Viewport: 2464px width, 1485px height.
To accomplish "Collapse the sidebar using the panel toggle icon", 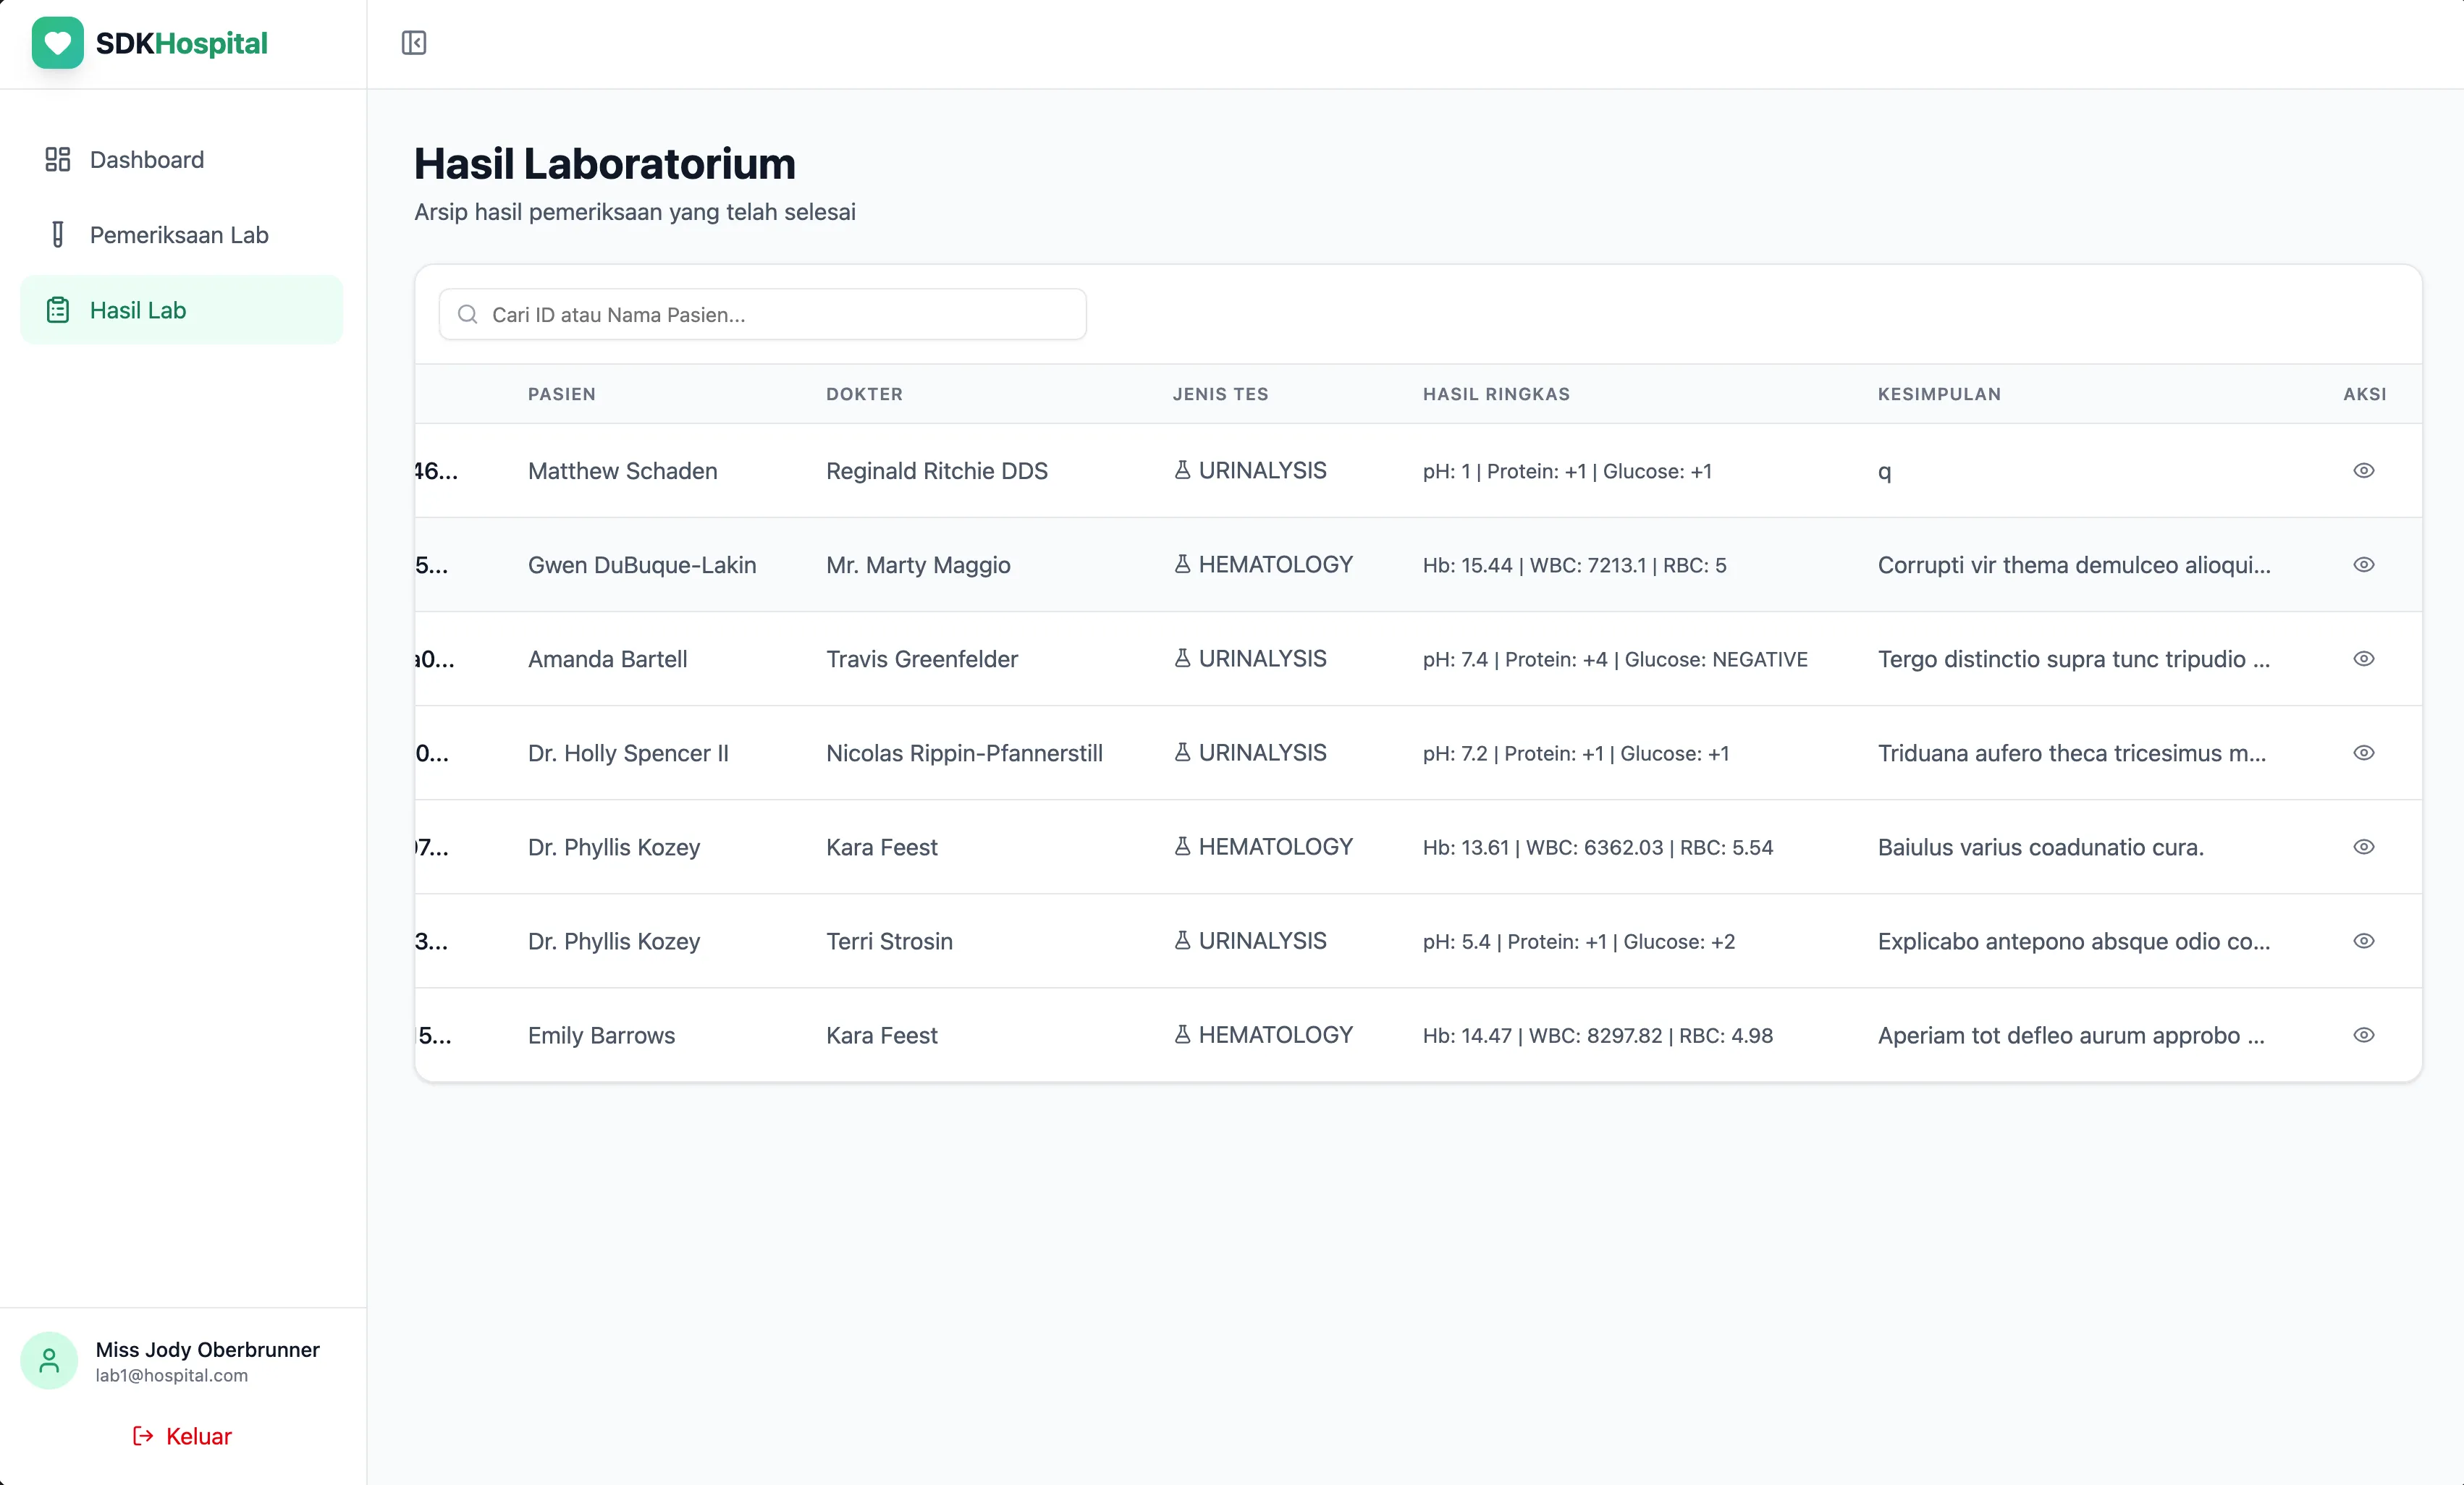I will (x=413, y=42).
